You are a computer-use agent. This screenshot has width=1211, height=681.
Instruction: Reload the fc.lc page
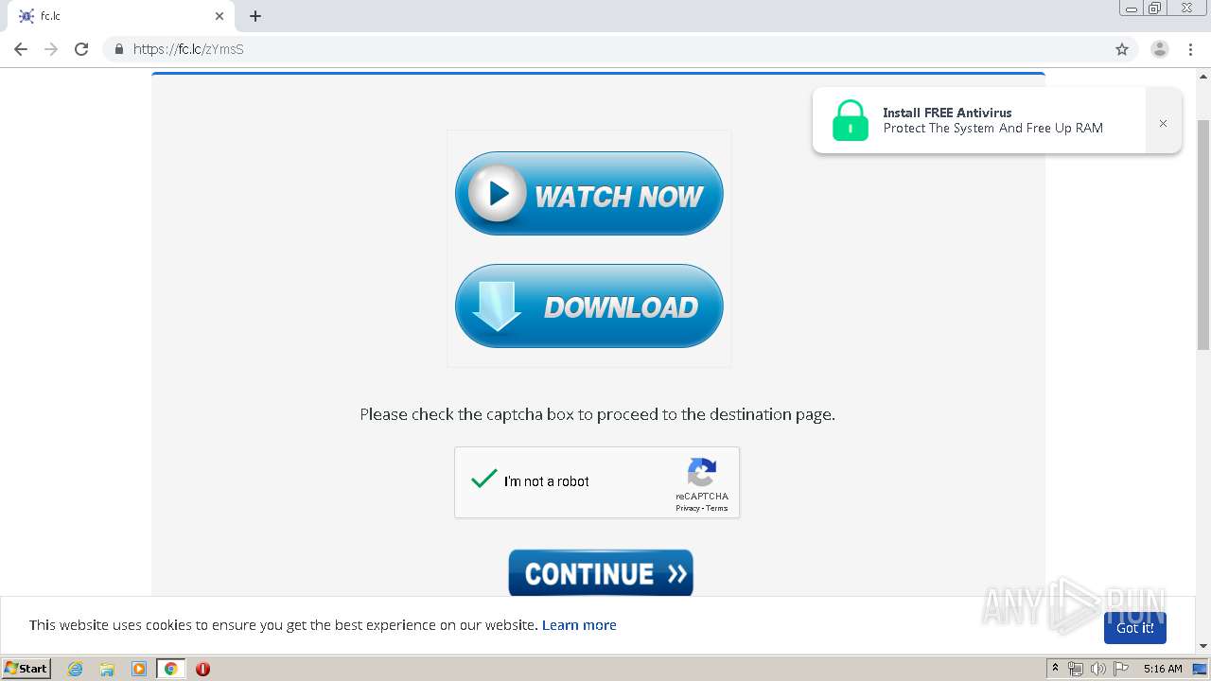[x=81, y=49]
